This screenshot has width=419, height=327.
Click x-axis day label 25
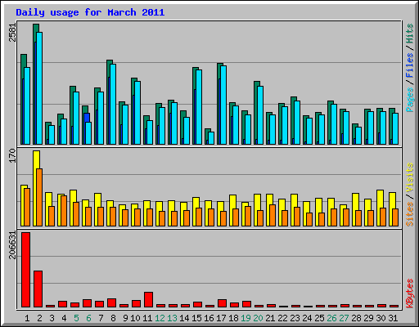pyautogui.click(x=319, y=318)
